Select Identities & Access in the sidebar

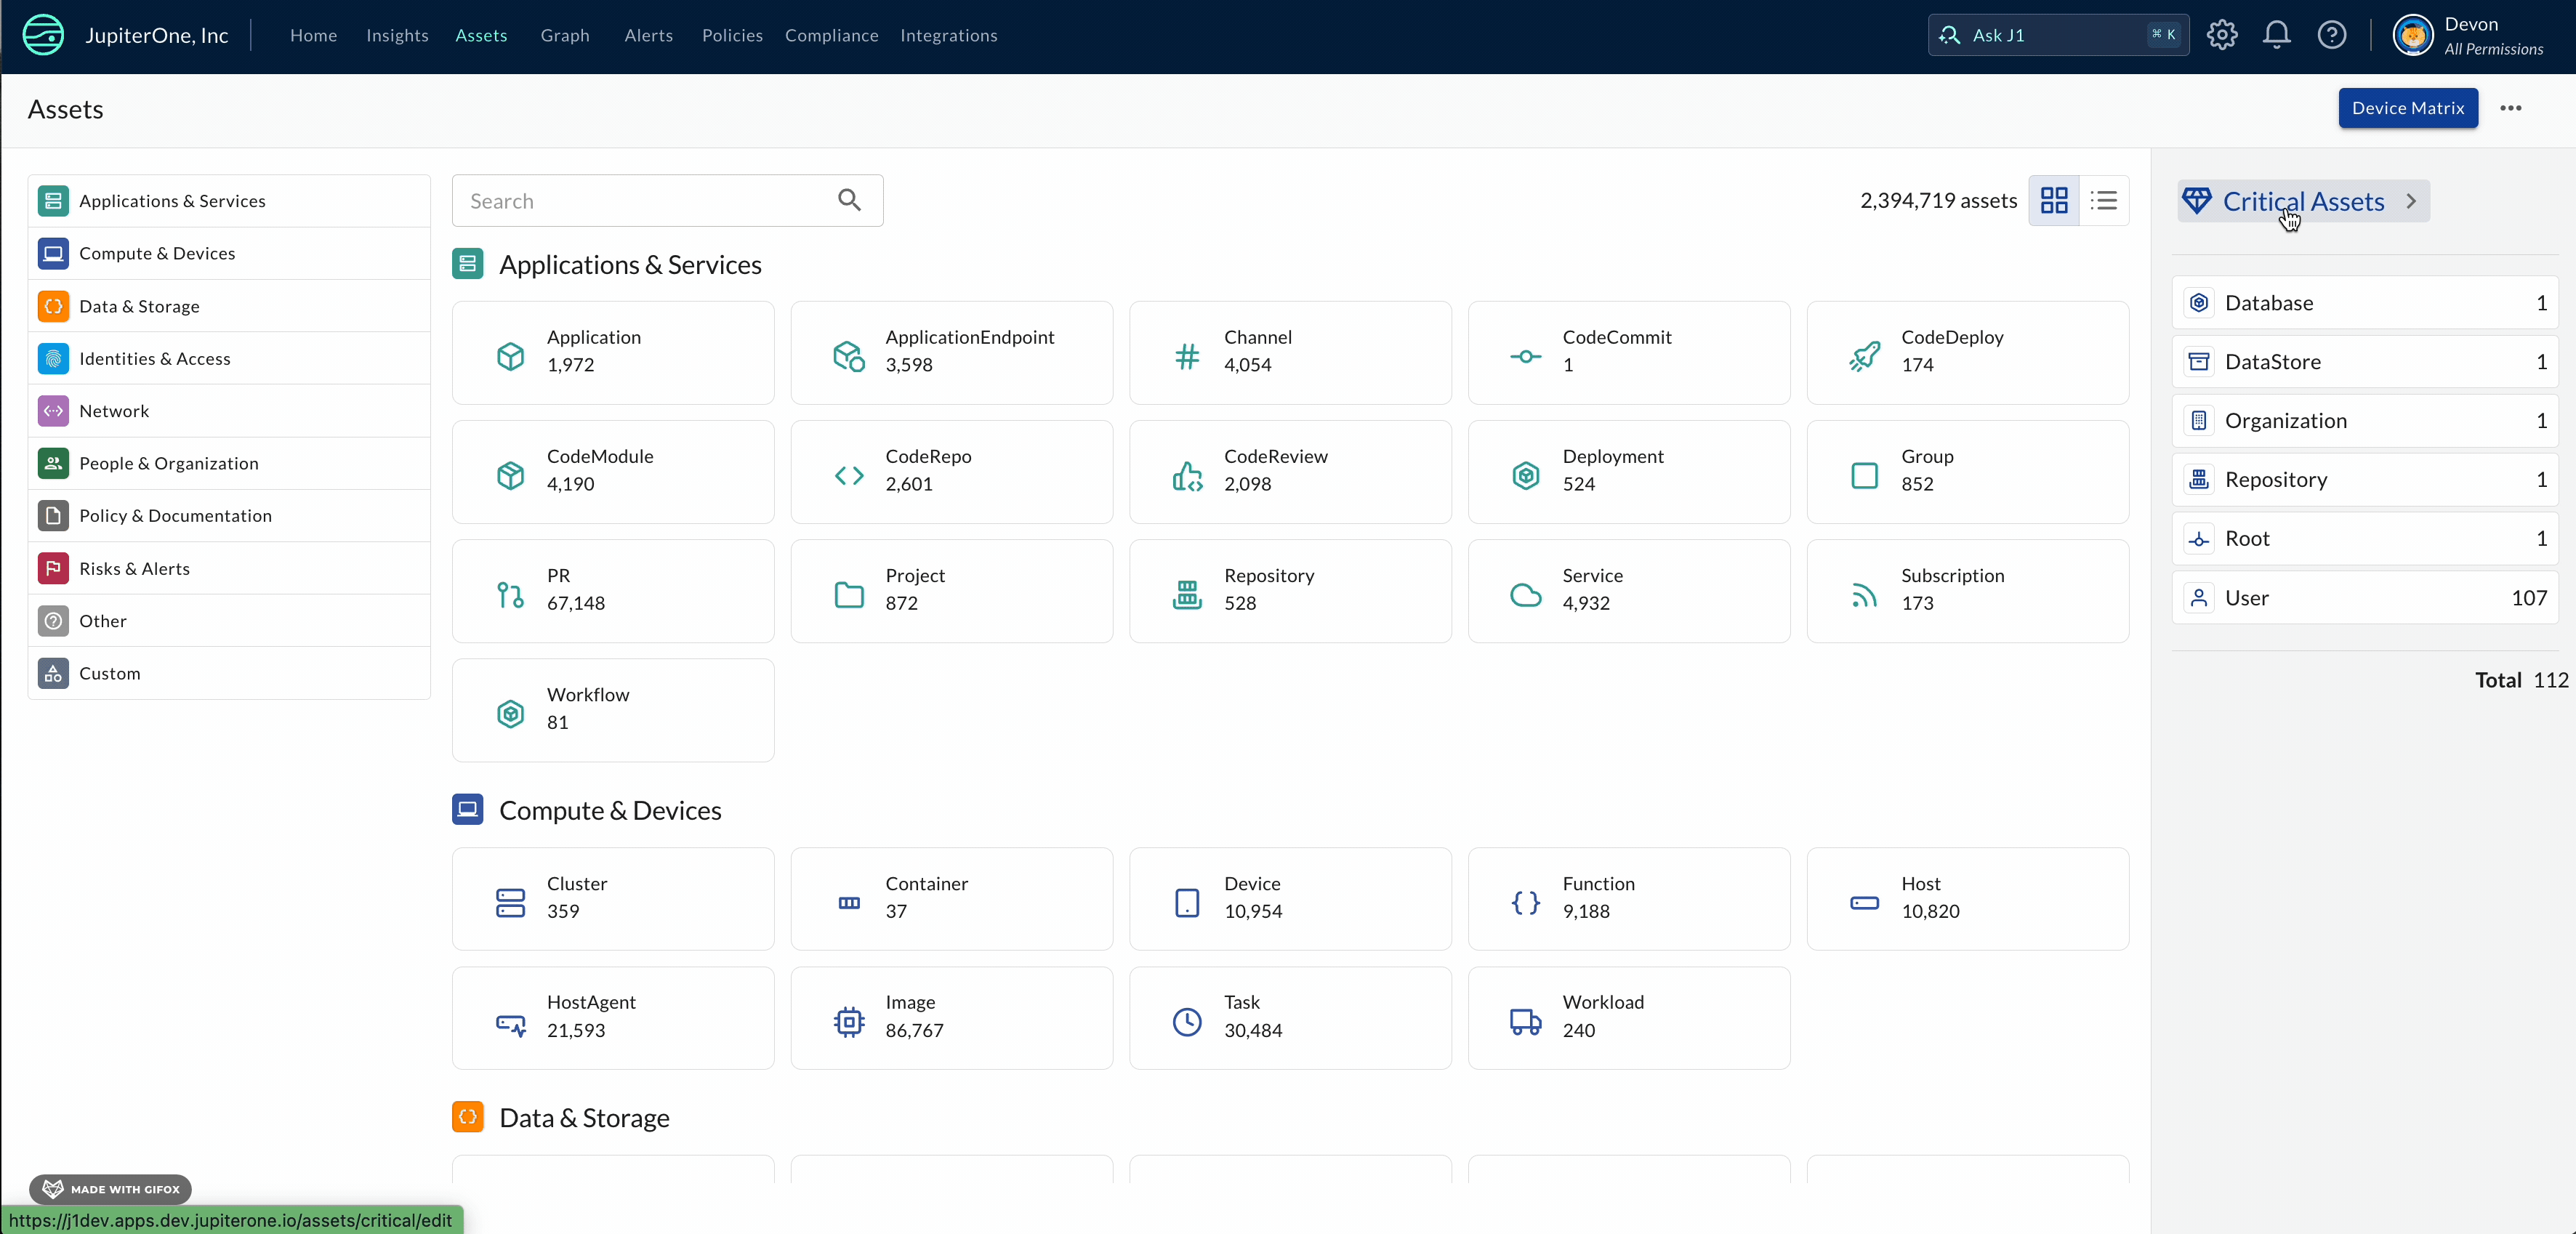tap(155, 358)
